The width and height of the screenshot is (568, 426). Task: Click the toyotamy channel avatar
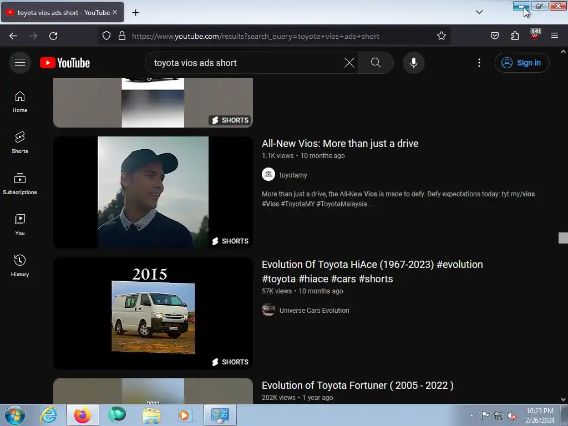(x=268, y=175)
